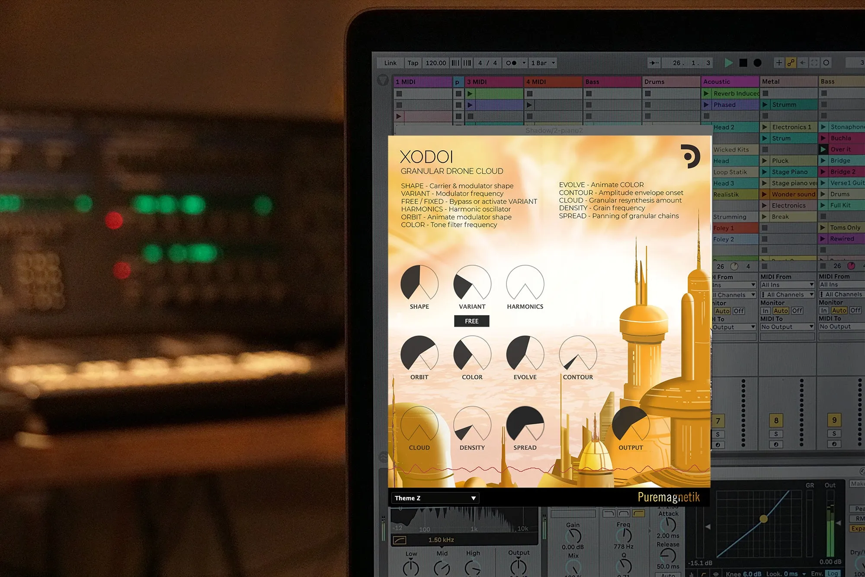Click play triangle of Wonder sound clip

pos(765,194)
